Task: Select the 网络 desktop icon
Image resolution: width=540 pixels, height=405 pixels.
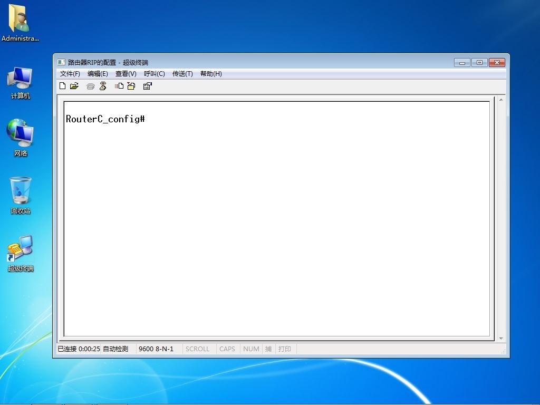Action: click(x=21, y=138)
